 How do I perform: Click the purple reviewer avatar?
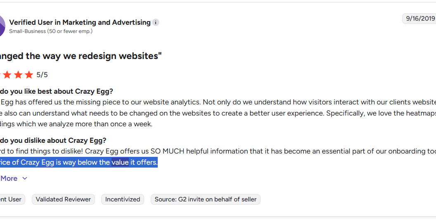click(2, 26)
